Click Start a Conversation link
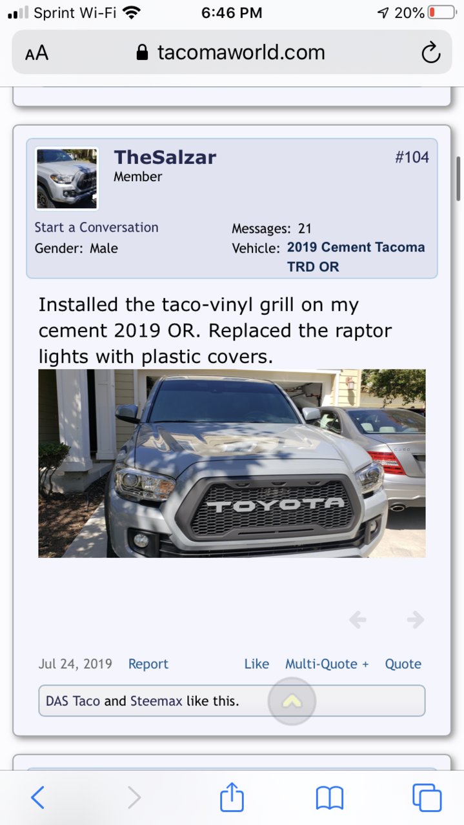The image size is (464, 825). (x=96, y=227)
